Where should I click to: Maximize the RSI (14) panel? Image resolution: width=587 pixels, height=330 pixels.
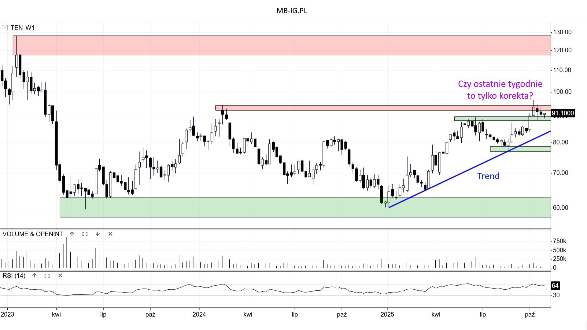click(x=47, y=275)
